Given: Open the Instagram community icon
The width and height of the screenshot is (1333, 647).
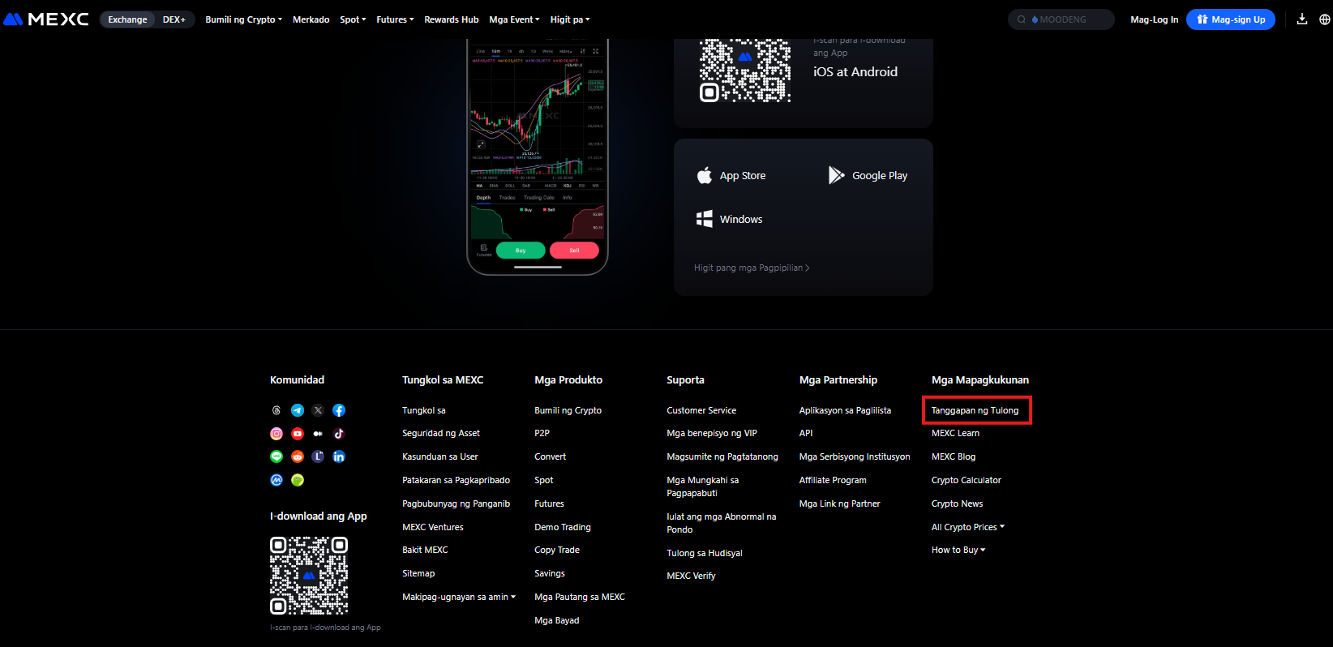Looking at the screenshot, I should coord(276,434).
